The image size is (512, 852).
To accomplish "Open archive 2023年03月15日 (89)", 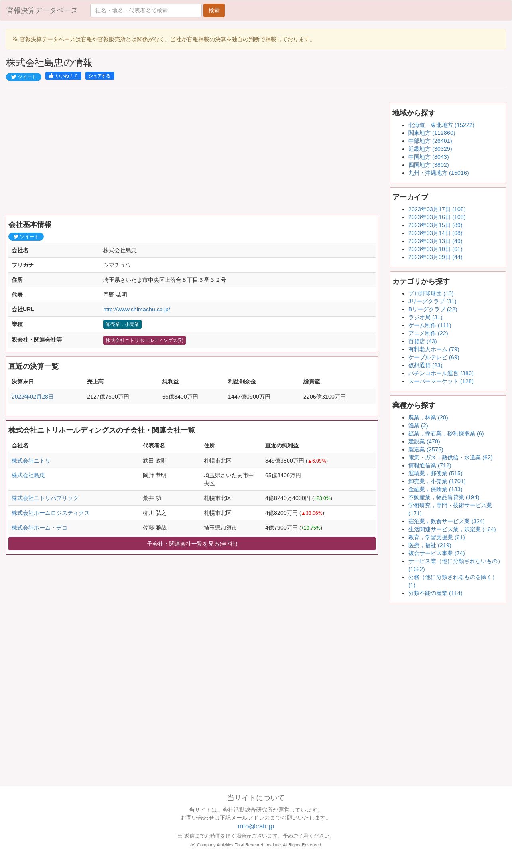I will 435,225.
